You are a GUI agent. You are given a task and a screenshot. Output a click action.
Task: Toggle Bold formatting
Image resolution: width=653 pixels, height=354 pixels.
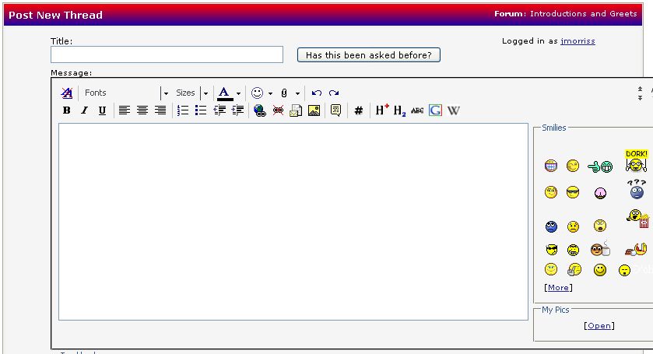coord(66,110)
